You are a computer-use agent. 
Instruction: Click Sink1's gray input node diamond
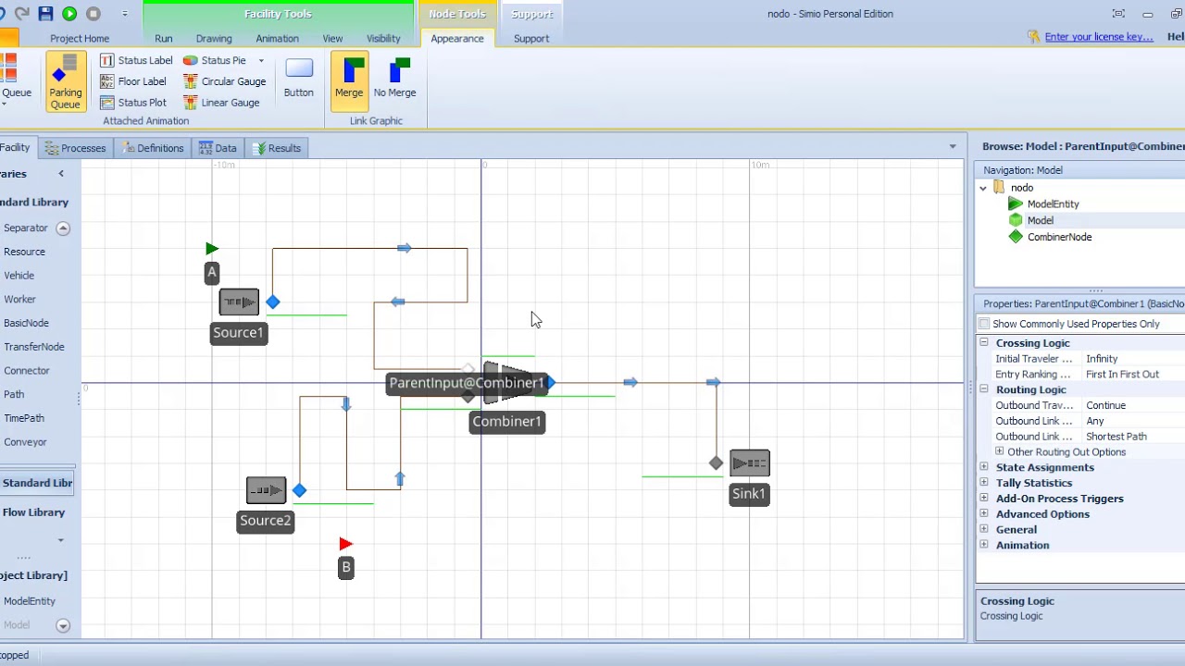point(716,463)
